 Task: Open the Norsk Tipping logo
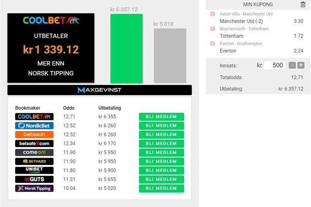tap(34, 188)
